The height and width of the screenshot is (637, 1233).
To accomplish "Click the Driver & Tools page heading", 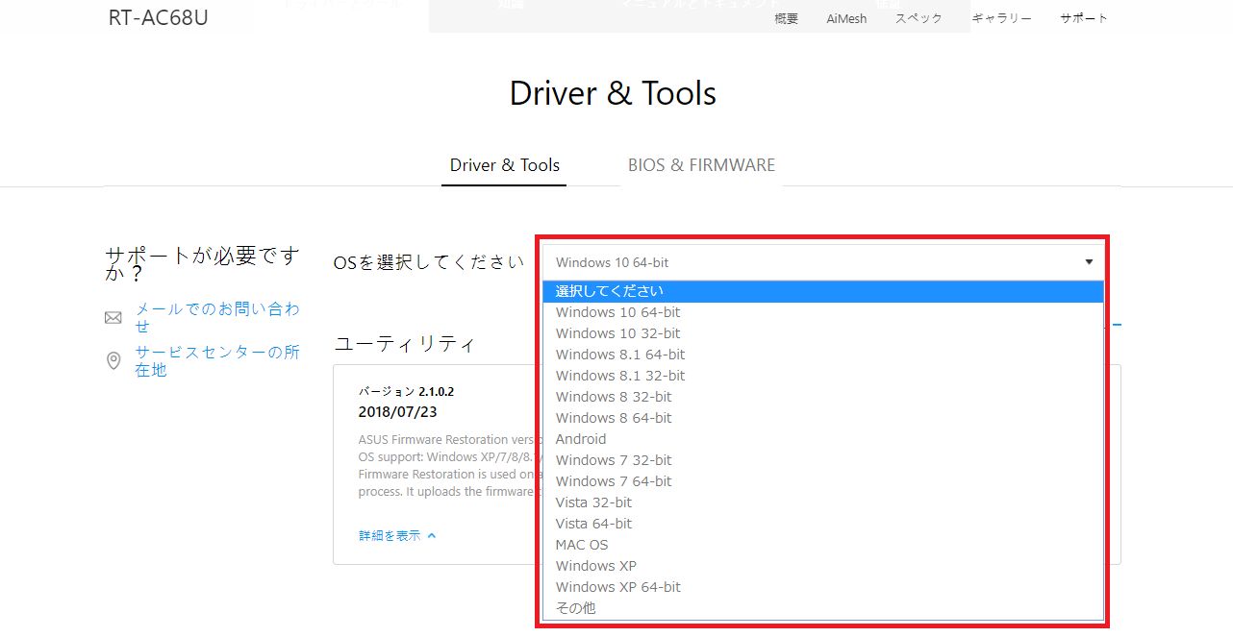I will [613, 93].
